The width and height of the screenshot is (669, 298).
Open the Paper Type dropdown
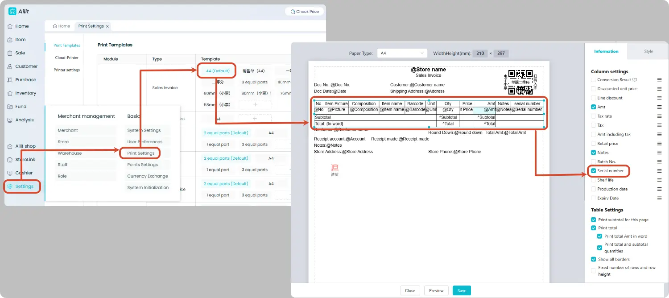(x=402, y=53)
